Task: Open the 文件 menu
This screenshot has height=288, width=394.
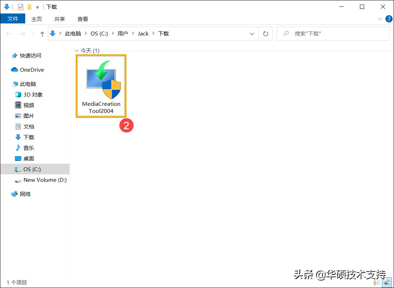Action: [x=13, y=18]
